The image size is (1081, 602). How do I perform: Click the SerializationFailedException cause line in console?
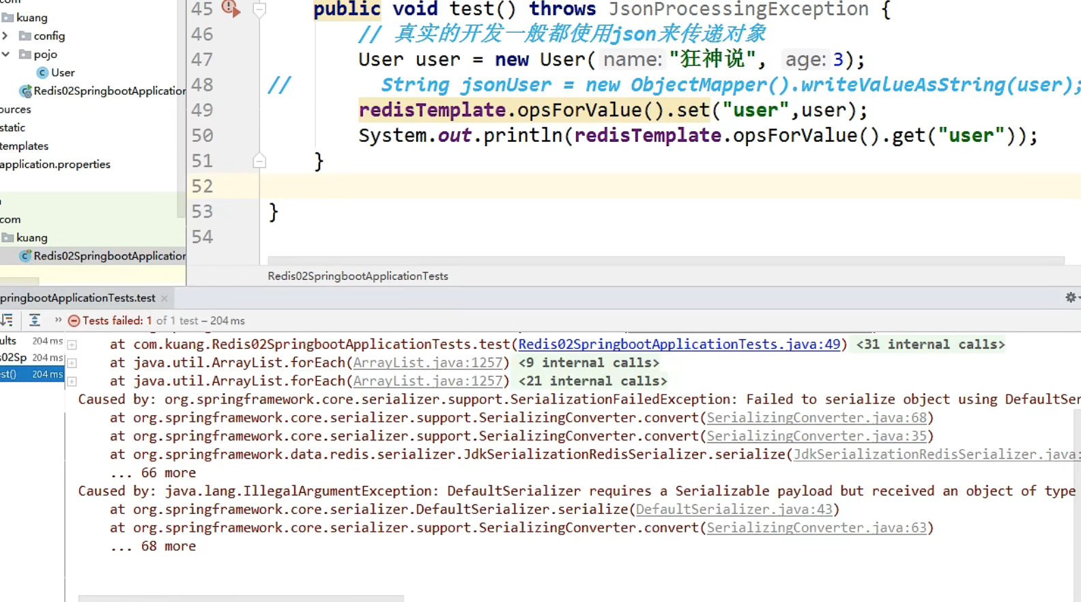579,399
